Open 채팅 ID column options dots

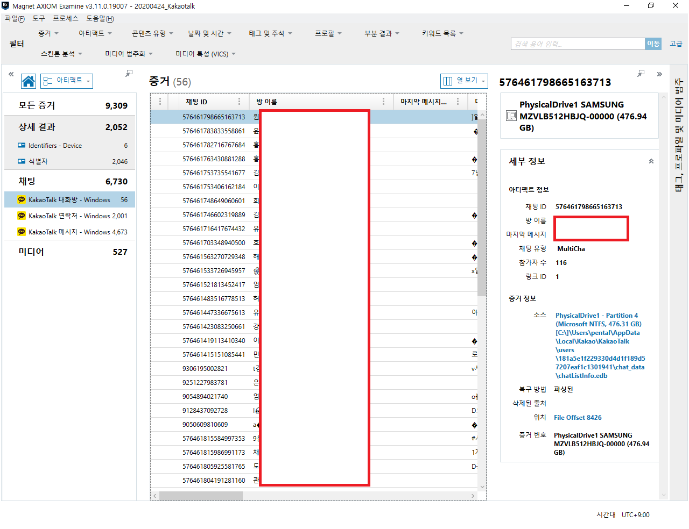(240, 102)
